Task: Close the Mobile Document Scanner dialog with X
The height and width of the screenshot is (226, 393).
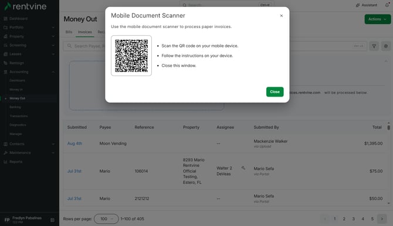Action: 281,16
